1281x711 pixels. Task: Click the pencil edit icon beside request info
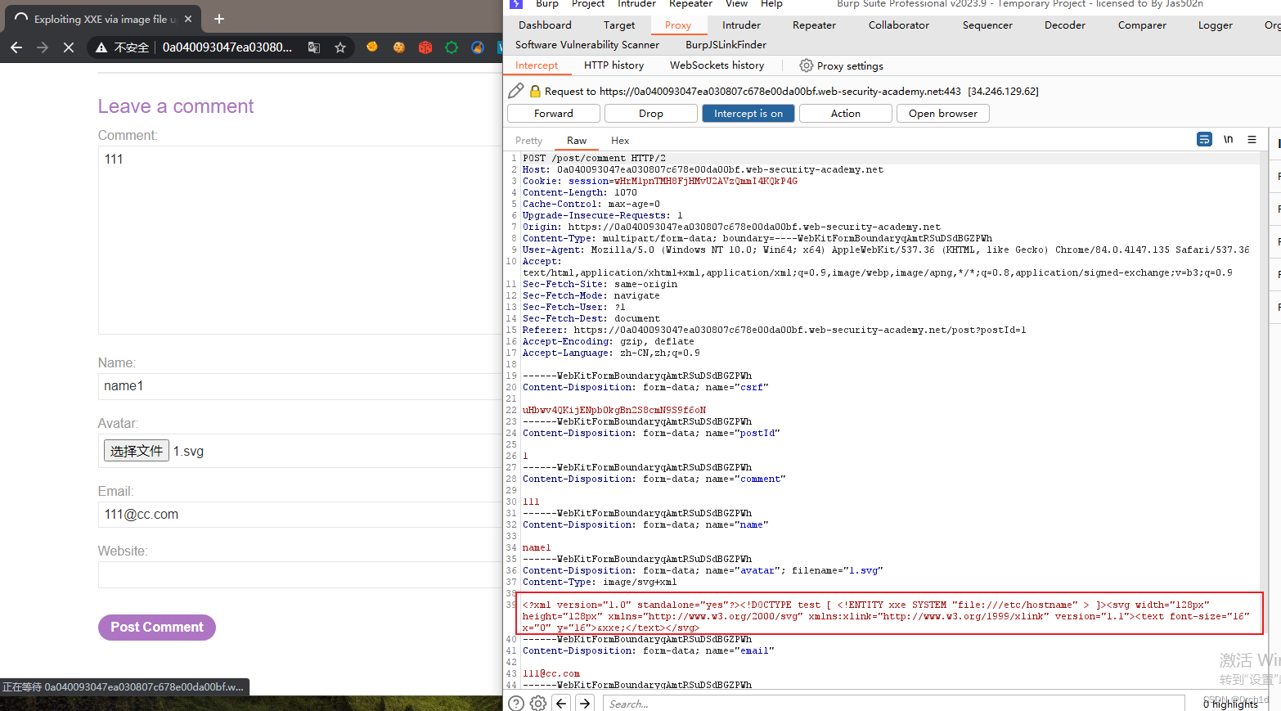click(x=516, y=91)
